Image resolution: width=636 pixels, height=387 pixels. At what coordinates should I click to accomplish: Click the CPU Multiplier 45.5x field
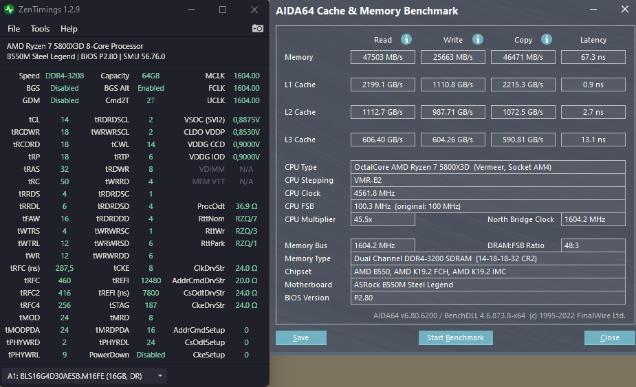383,219
